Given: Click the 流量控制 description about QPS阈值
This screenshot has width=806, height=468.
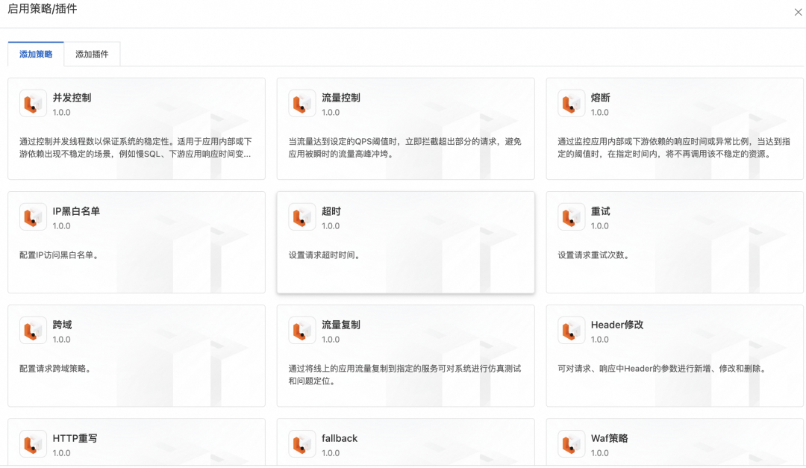Looking at the screenshot, I should (405, 148).
